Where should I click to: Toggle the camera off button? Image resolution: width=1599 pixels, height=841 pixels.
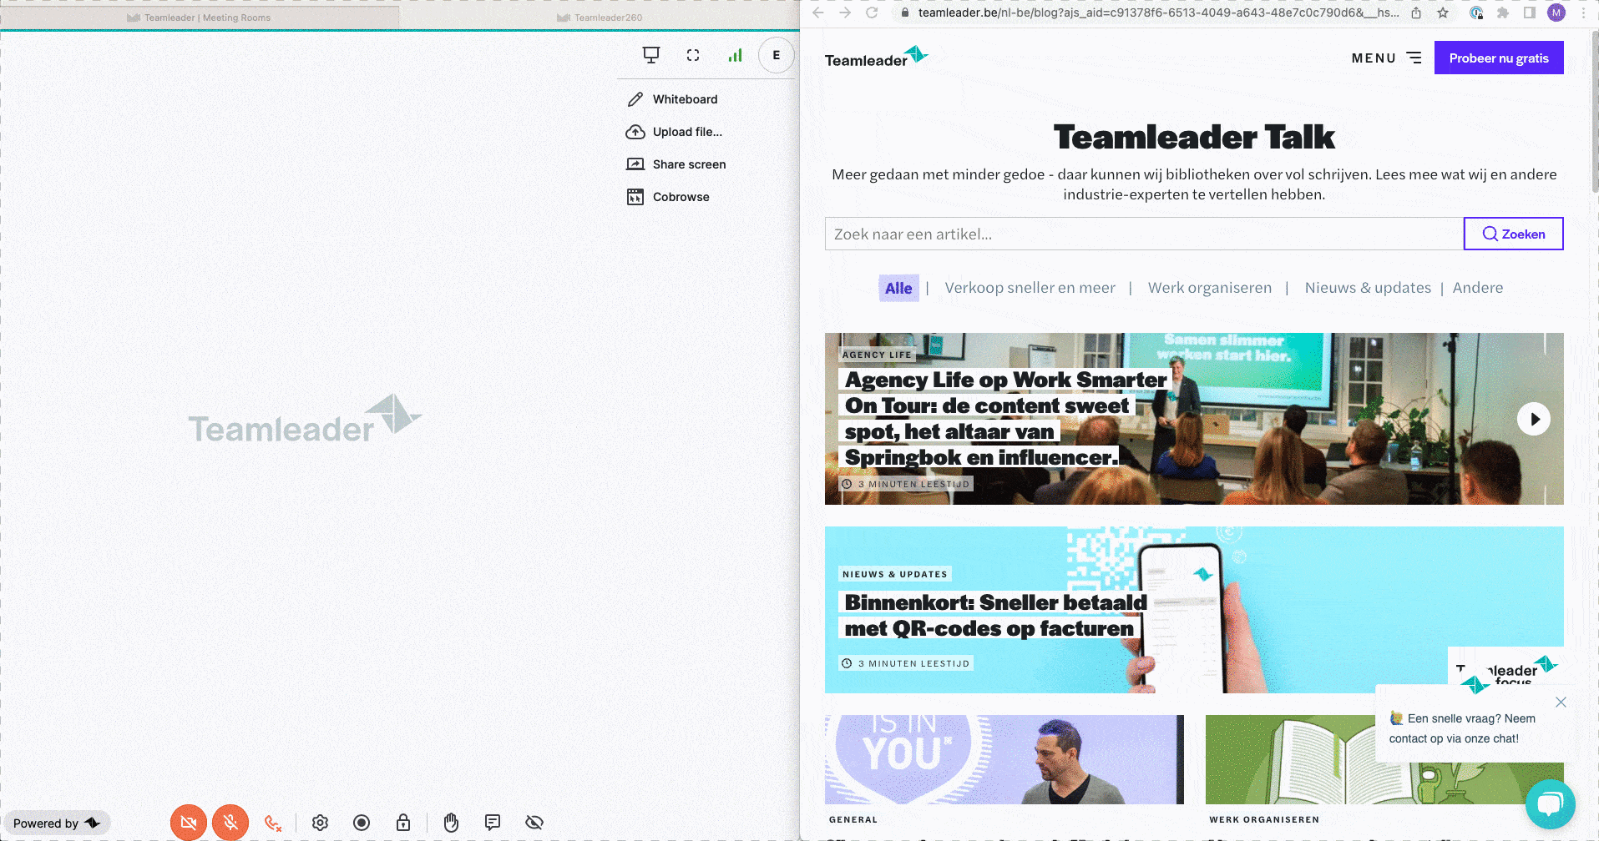189,823
